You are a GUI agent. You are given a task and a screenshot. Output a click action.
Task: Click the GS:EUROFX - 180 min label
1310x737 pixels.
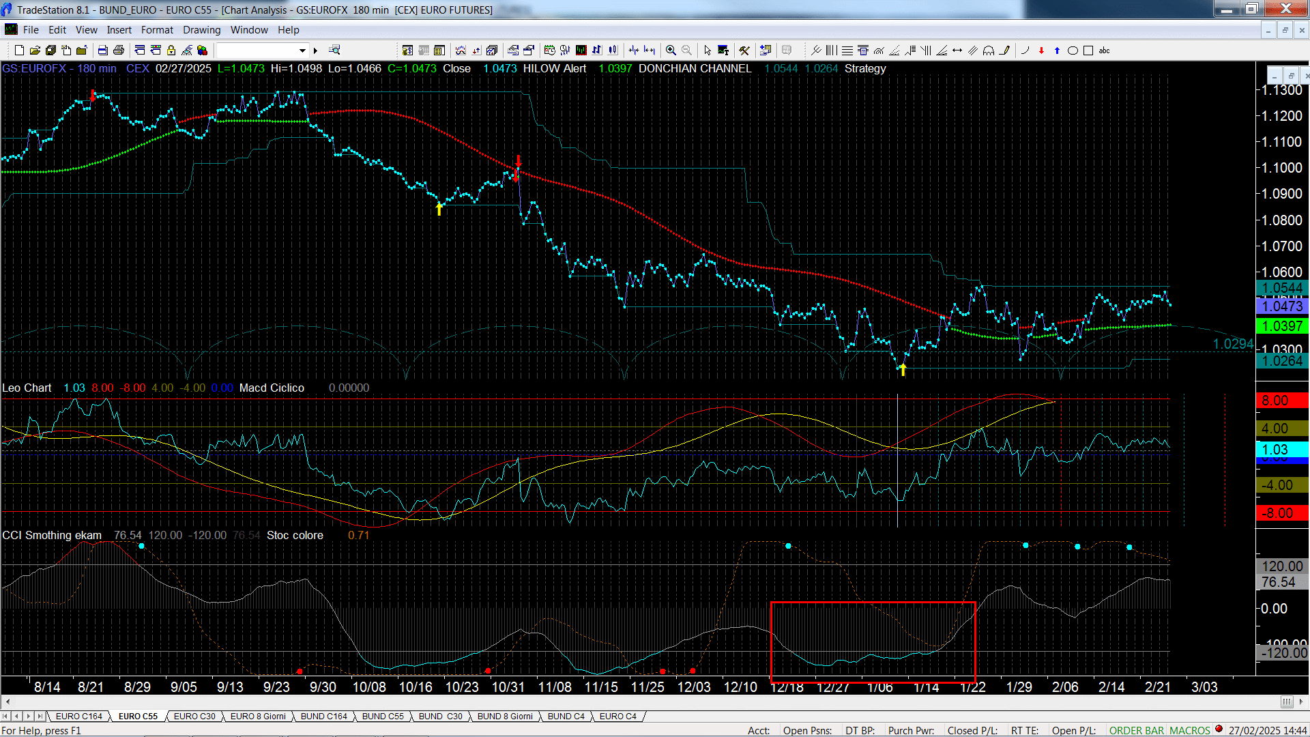(59, 68)
